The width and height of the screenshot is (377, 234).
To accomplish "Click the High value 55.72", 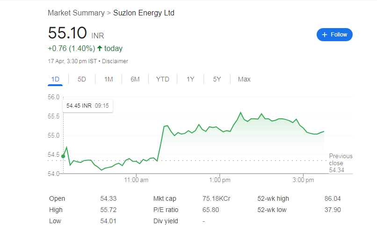I will pyautogui.click(x=109, y=210).
